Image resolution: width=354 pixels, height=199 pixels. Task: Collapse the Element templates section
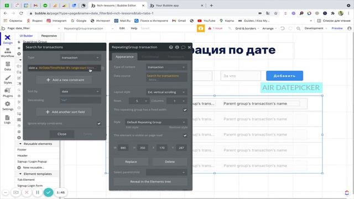tap(20, 174)
